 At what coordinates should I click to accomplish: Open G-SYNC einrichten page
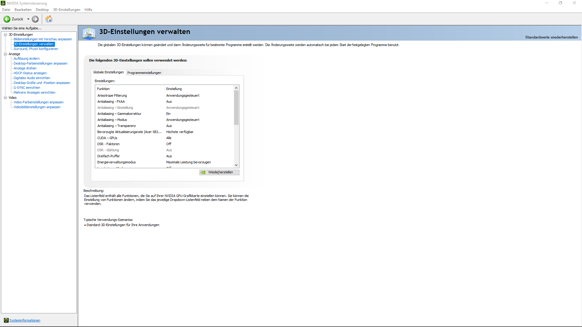click(27, 88)
